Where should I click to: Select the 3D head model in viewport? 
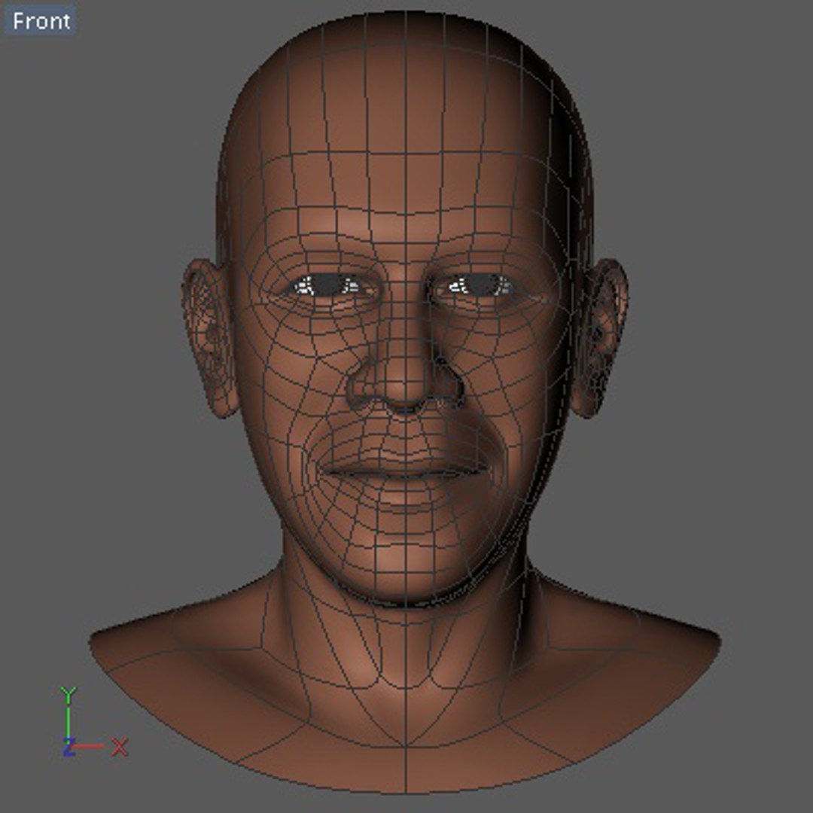404,402
